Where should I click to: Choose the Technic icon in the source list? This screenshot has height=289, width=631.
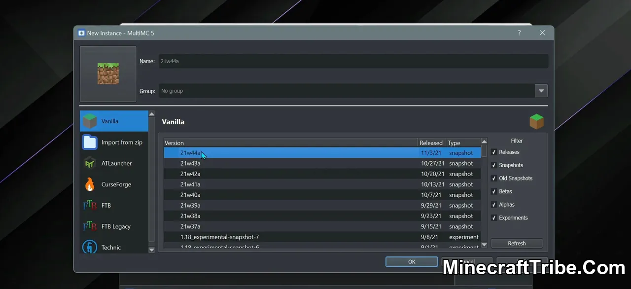[x=89, y=247]
